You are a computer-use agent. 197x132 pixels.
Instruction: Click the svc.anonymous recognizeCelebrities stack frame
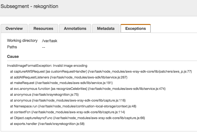88,89
